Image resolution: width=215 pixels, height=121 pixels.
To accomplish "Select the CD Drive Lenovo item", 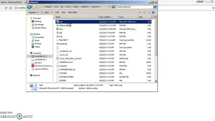I will 42,66.
